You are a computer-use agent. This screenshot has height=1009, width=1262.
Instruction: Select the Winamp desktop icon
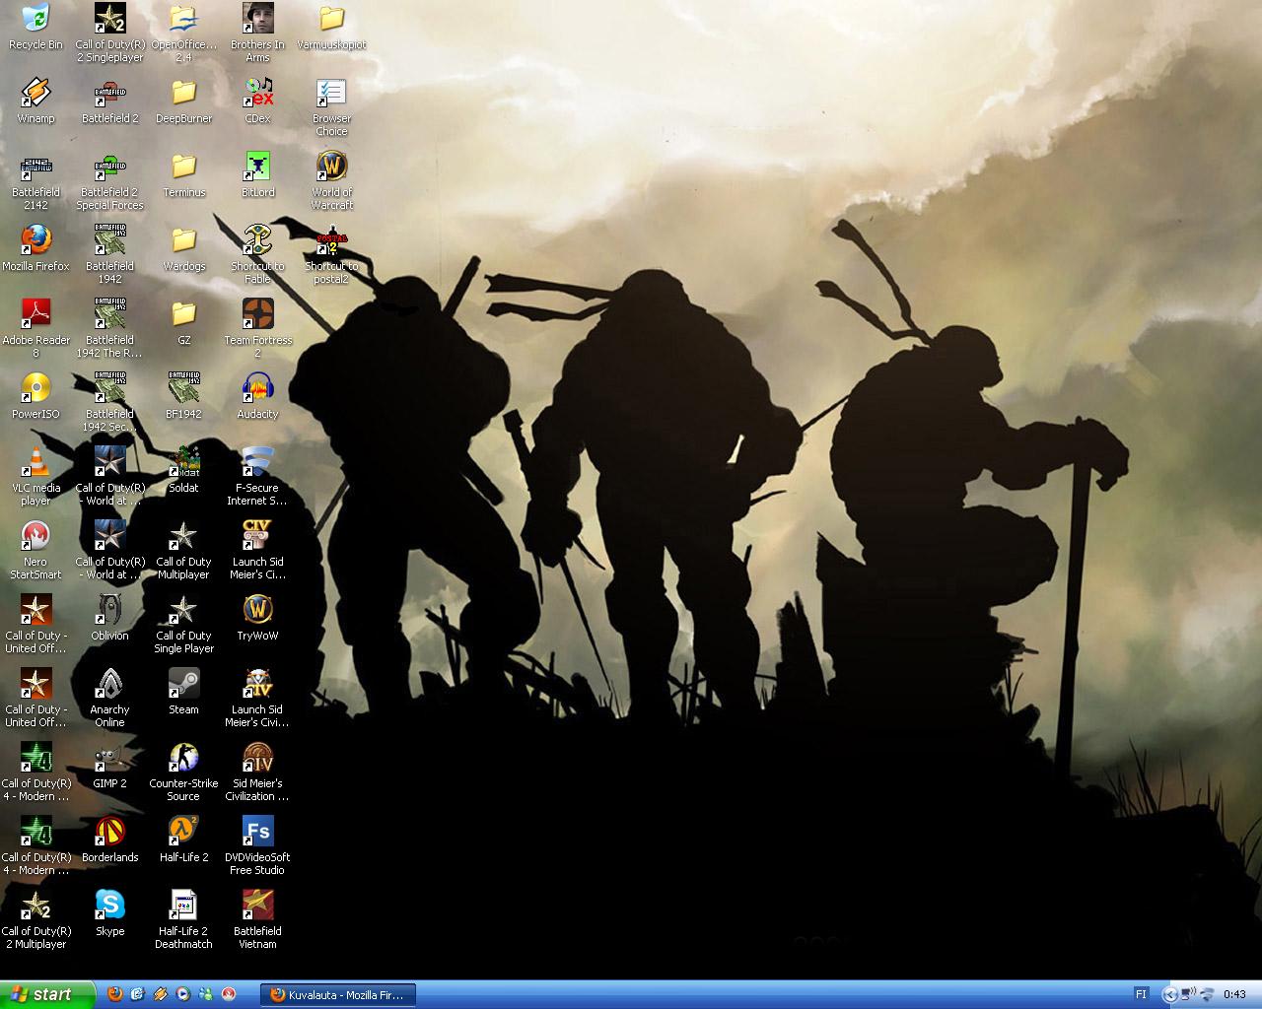pos(35,94)
